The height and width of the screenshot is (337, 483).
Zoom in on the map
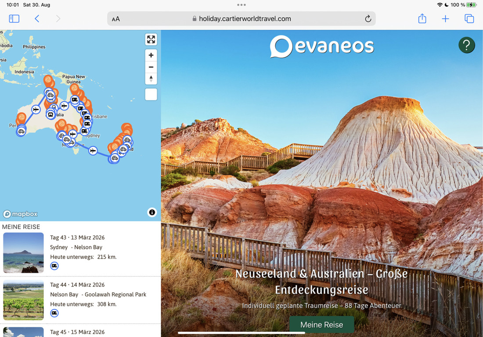pos(151,55)
